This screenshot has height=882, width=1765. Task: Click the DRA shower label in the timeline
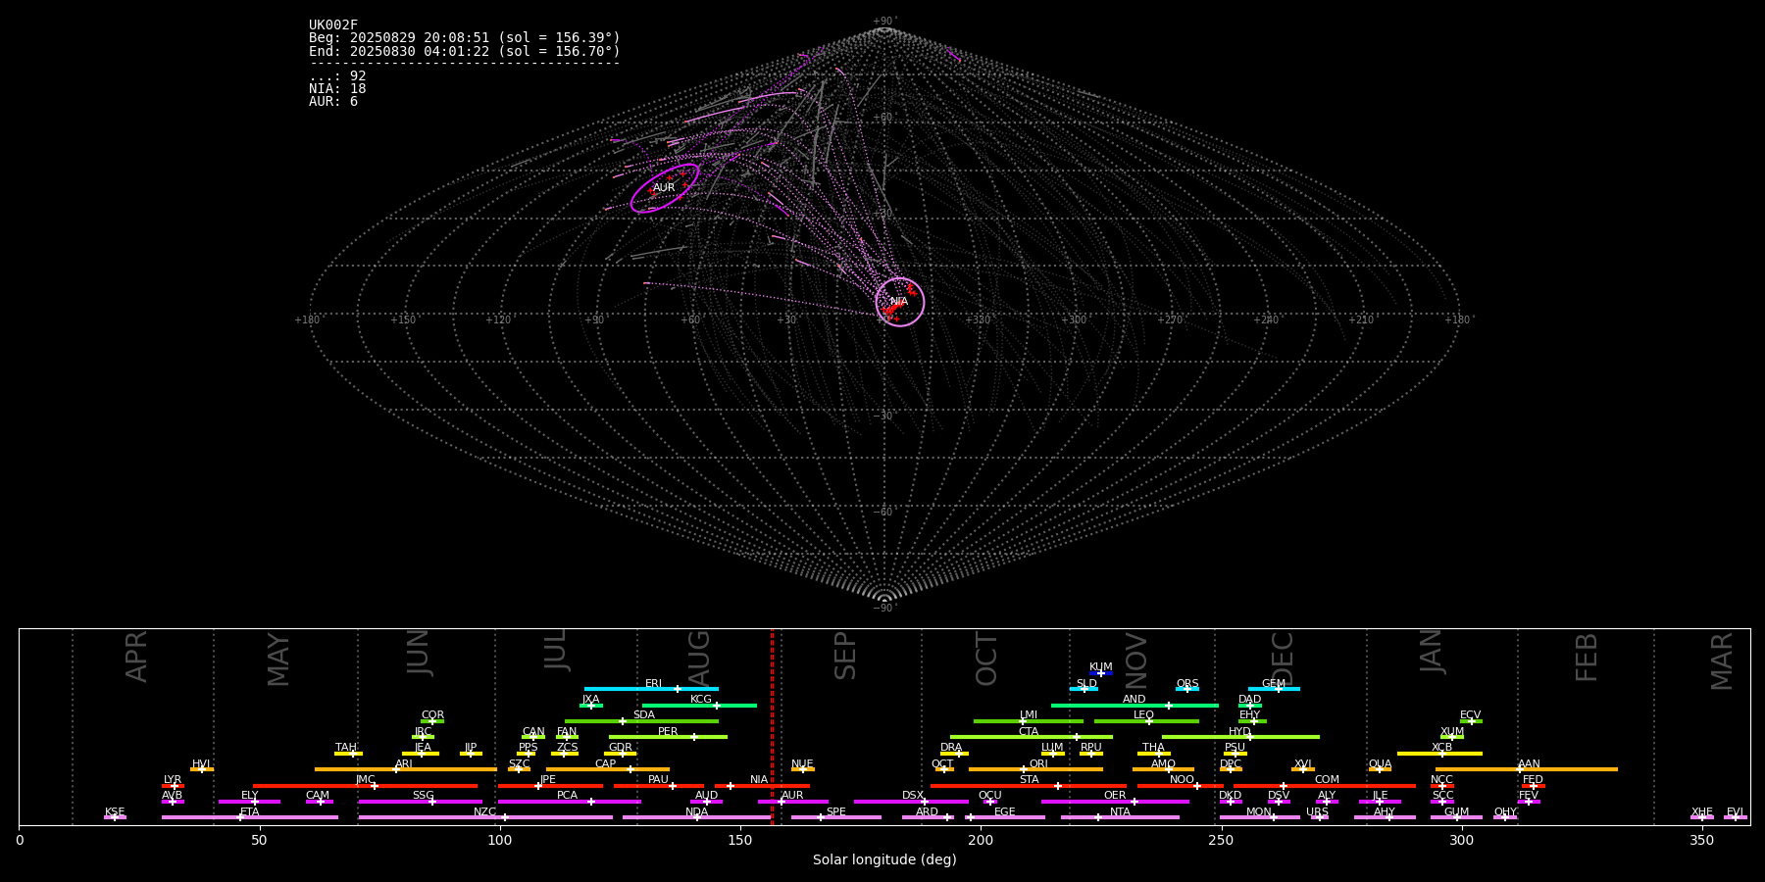tap(951, 748)
